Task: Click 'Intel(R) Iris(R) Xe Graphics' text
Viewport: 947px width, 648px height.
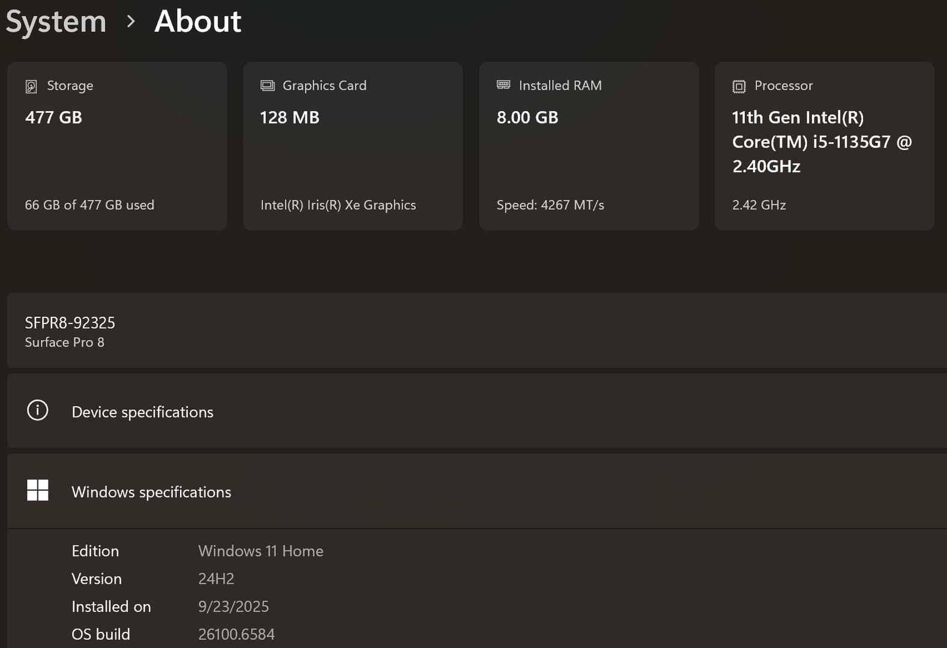Action: [338, 205]
